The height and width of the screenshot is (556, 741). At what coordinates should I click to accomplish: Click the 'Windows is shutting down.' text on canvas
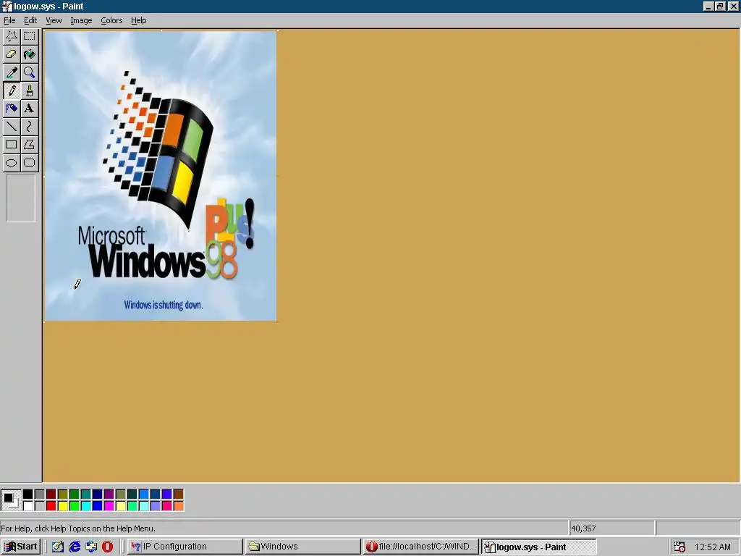164,305
